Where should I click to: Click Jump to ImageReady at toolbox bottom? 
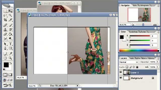(8, 85)
